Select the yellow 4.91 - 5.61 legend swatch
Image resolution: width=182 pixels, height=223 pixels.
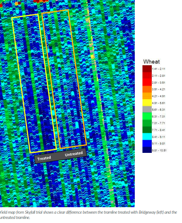147,103
